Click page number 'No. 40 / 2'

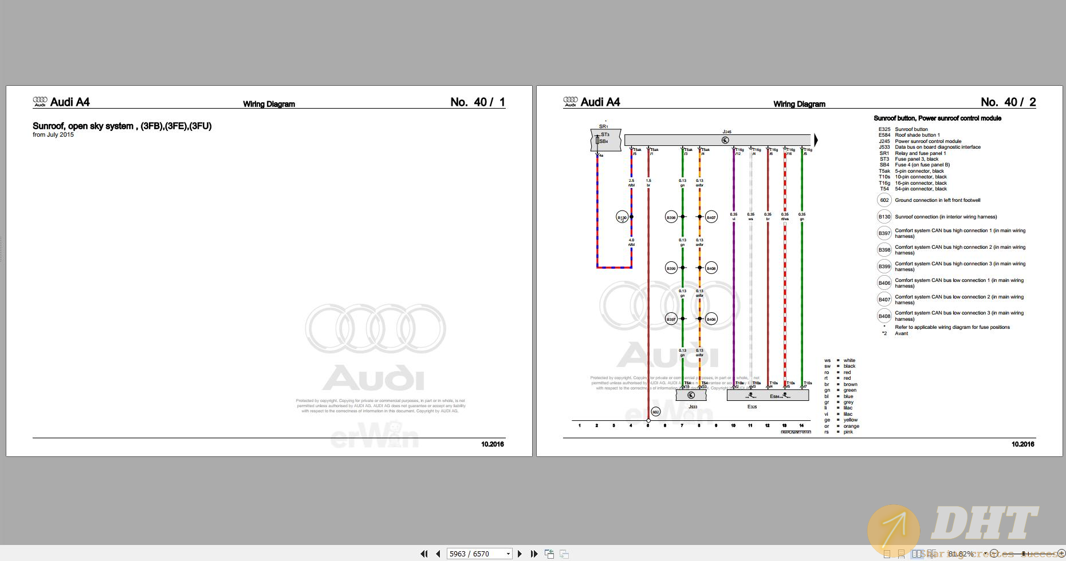click(x=1008, y=102)
